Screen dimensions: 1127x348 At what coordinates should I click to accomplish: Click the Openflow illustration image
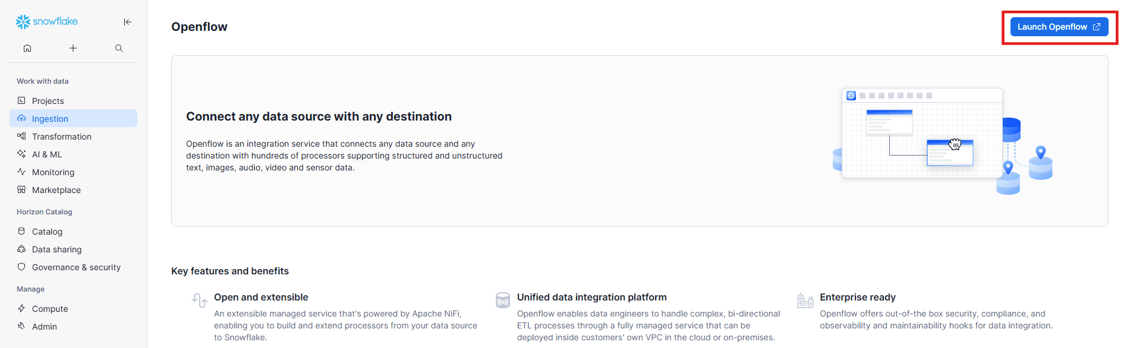pos(942,141)
